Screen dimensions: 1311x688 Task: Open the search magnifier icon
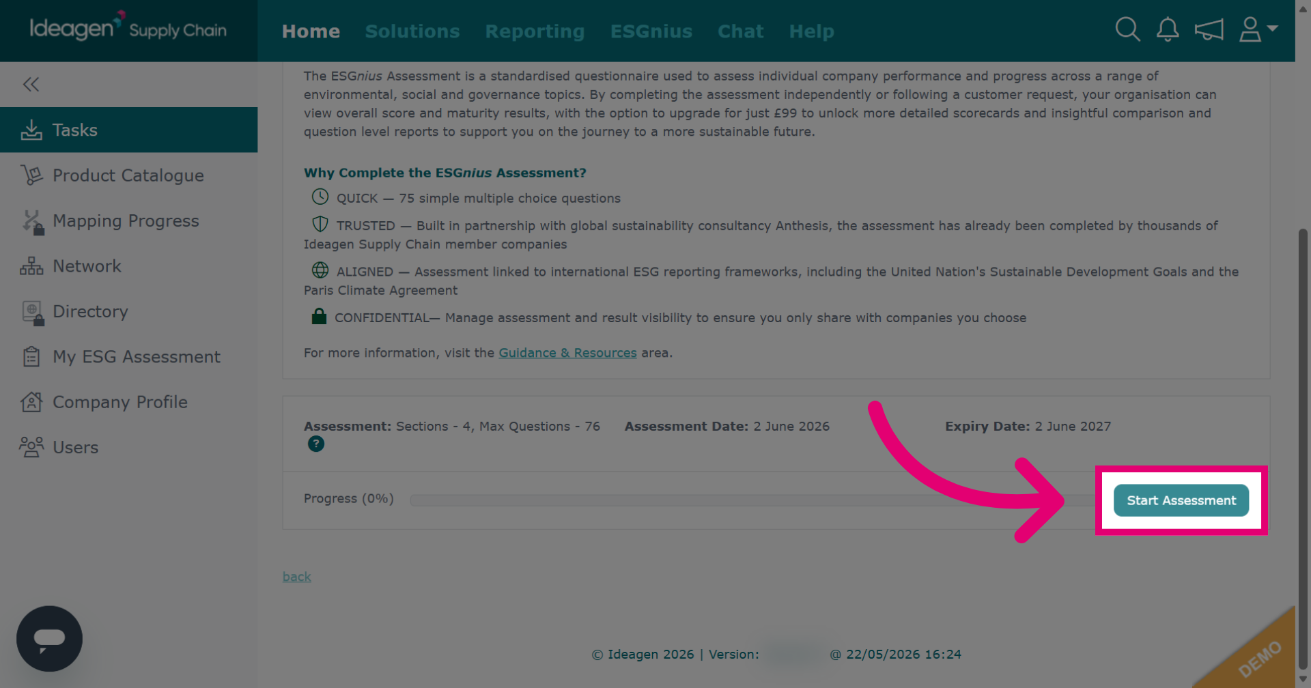pyautogui.click(x=1127, y=29)
